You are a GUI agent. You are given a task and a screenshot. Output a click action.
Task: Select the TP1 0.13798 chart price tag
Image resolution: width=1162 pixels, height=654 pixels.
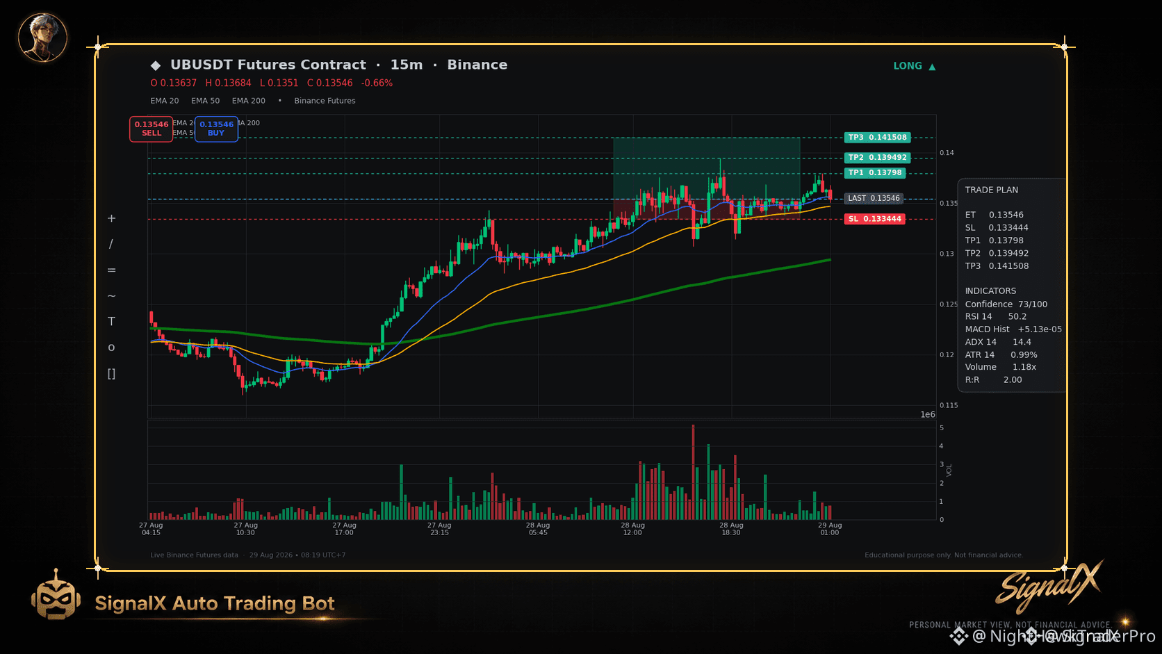(875, 173)
